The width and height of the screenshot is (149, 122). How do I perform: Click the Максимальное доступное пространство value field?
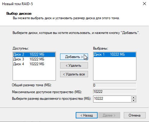pyautogui.click(x=115, y=92)
